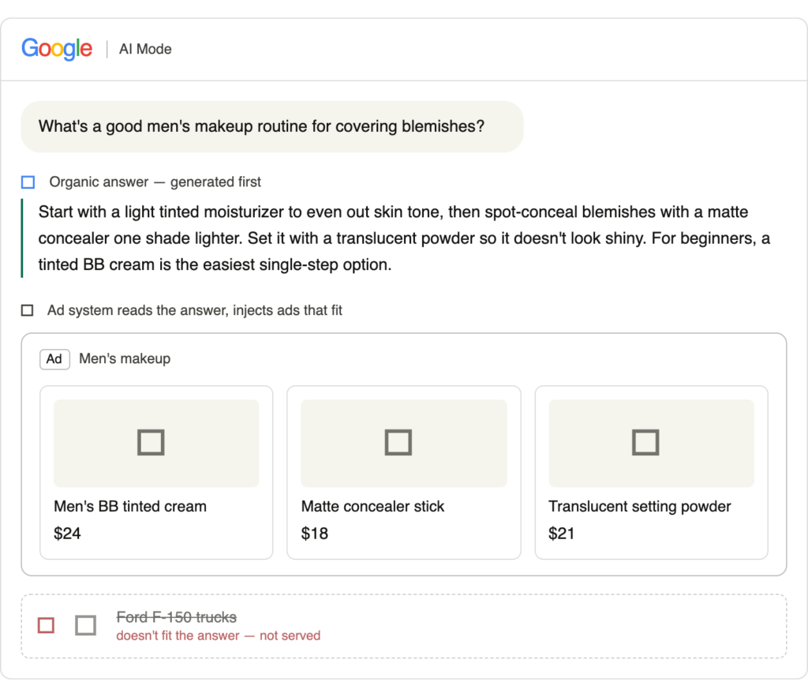Screen dimensions: 808x697
Task: Click the Google logo
Action: (57, 49)
